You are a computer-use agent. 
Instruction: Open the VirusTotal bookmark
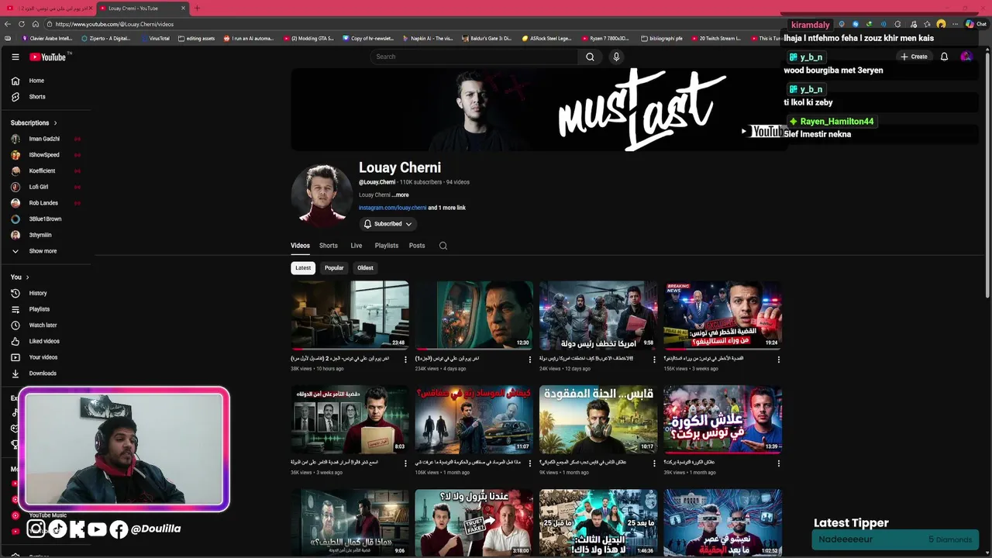(x=156, y=38)
